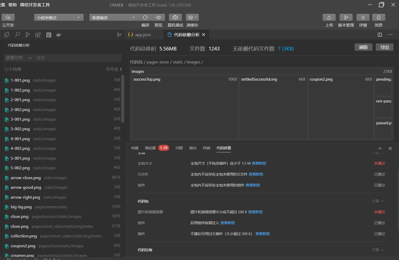
Task: Split the editor layout icon
Action: click(x=380, y=35)
